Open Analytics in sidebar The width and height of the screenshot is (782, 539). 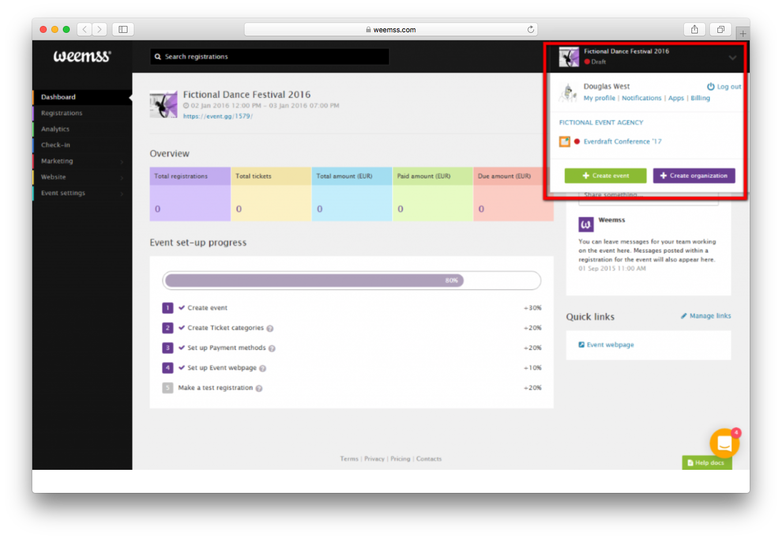pyautogui.click(x=82, y=129)
